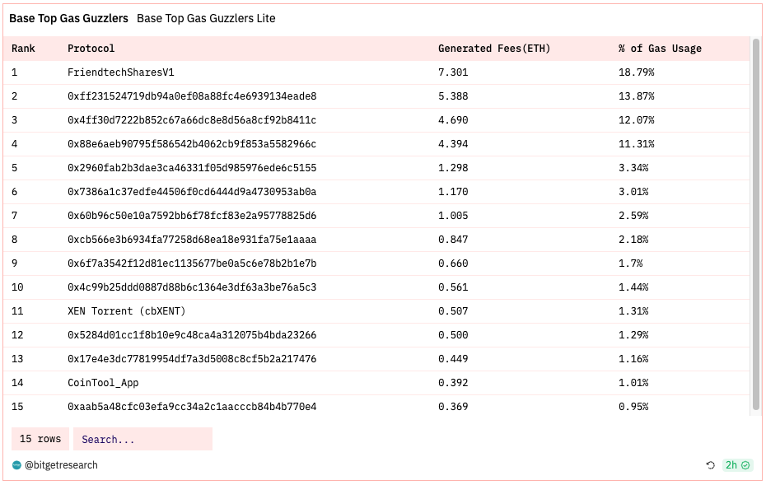Click the green check status icon

pyautogui.click(x=745, y=465)
